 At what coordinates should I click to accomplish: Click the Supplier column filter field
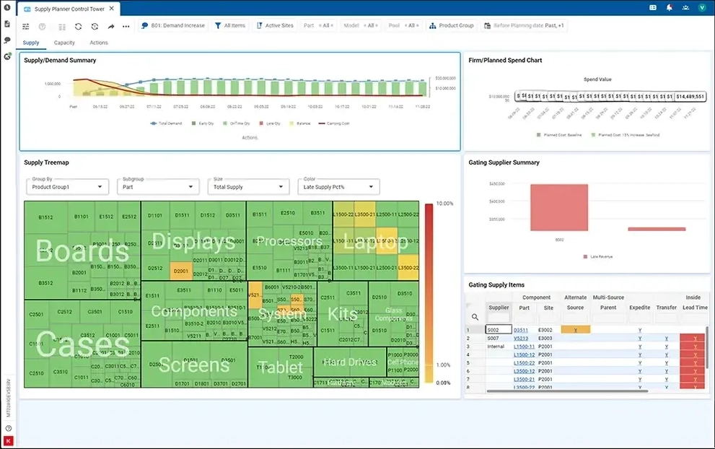pos(499,318)
